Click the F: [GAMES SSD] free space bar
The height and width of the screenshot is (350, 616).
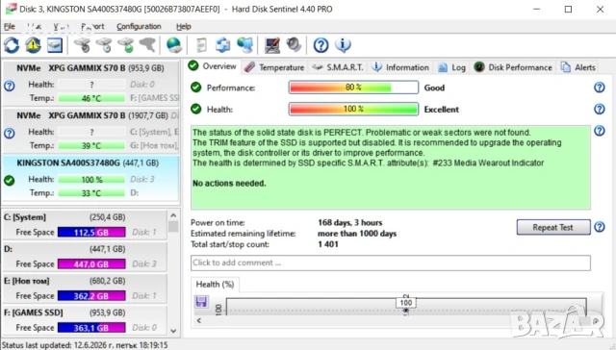(x=91, y=328)
